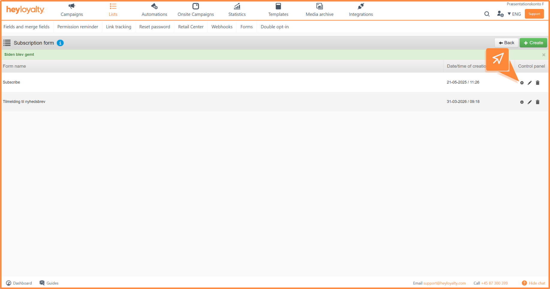Open the search magnifier icon
The image size is (550, 289).
tap(487, 14)
